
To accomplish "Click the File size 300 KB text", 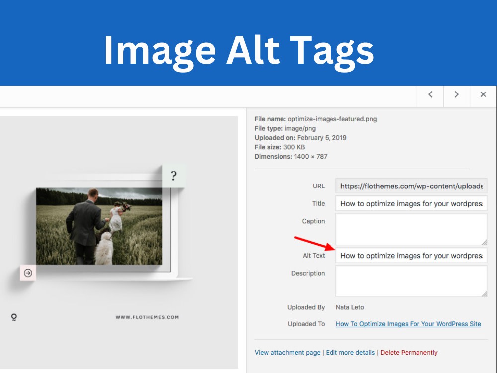I will [x=280, y=147].
